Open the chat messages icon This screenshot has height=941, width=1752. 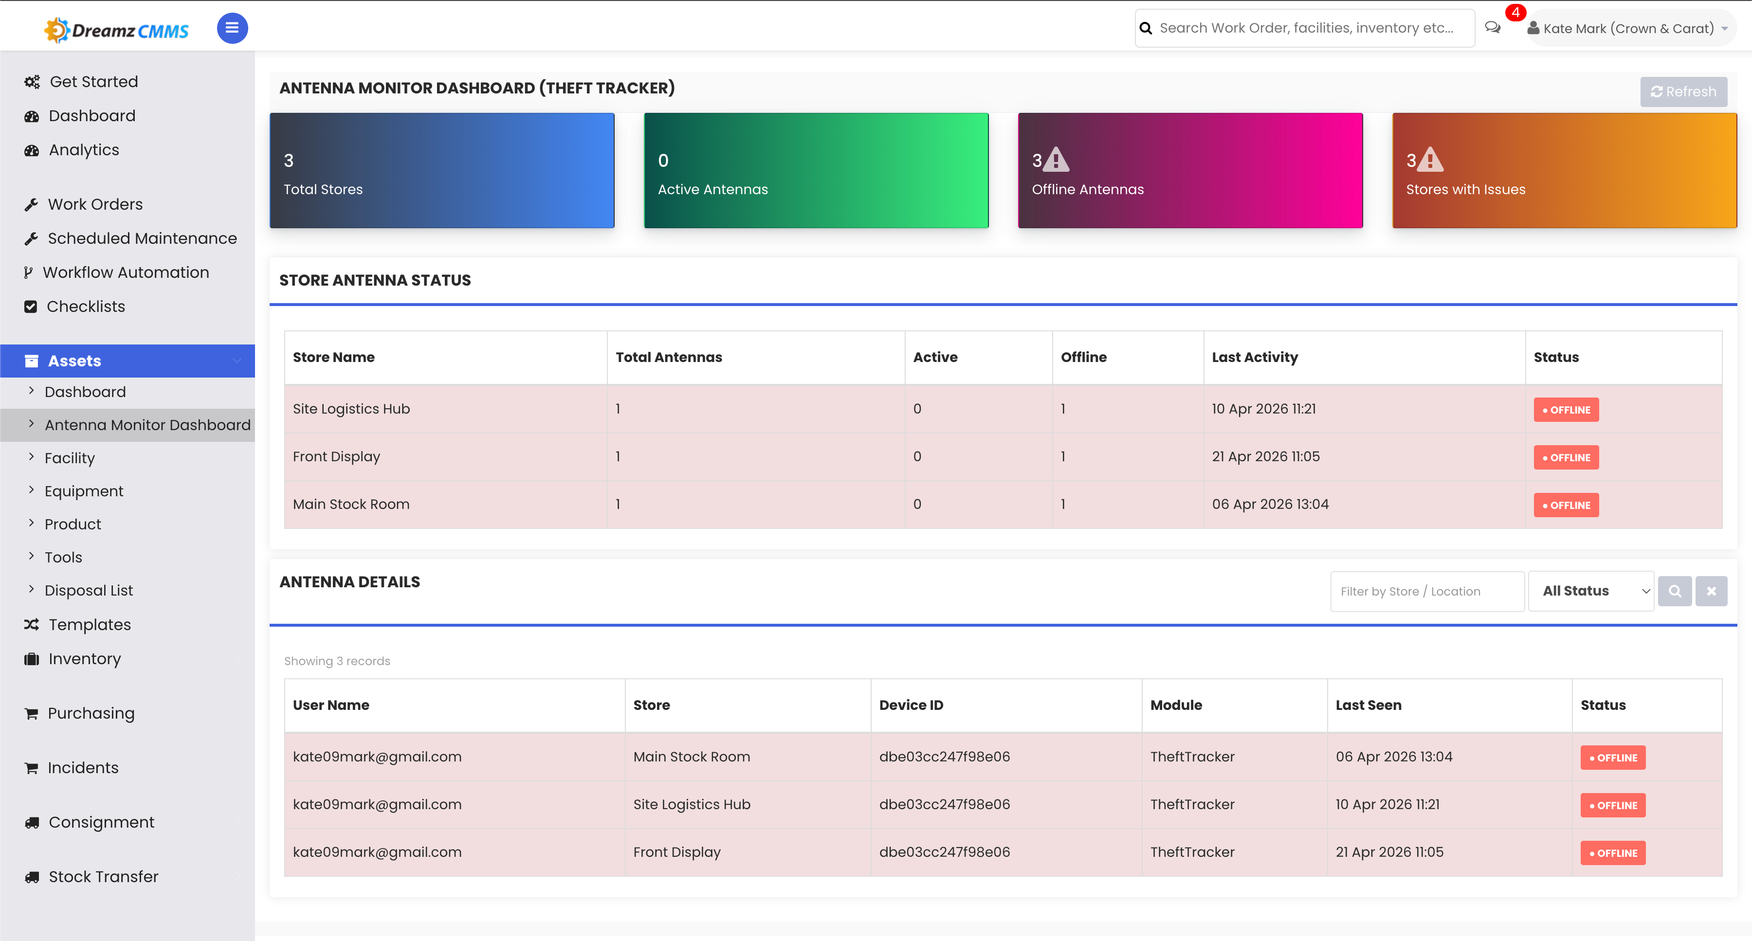1492,28
